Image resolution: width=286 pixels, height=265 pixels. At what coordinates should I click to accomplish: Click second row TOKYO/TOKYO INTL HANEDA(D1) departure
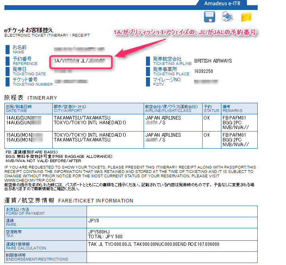click(90, 135)
